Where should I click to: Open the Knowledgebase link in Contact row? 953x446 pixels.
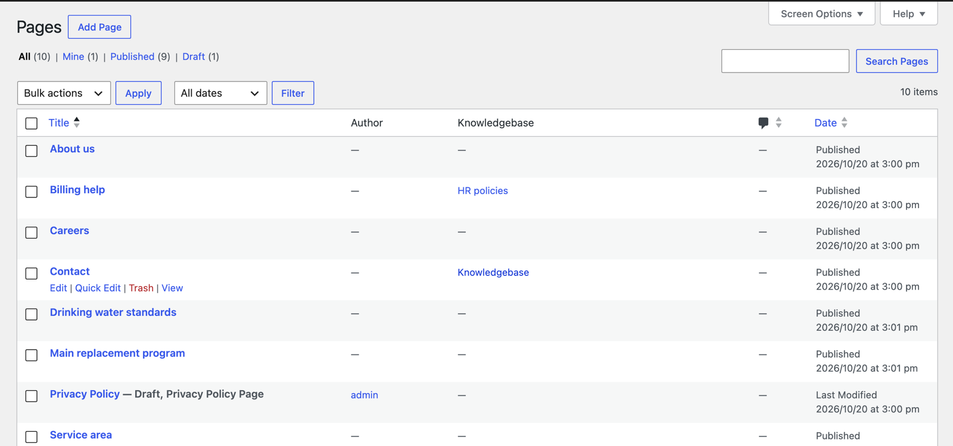493,272
